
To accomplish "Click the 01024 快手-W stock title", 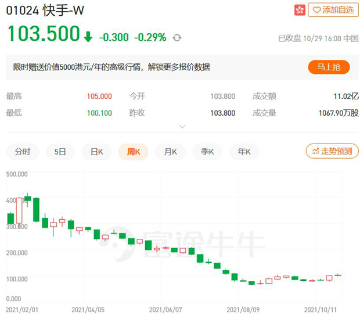I will click(x=45, y=10).
